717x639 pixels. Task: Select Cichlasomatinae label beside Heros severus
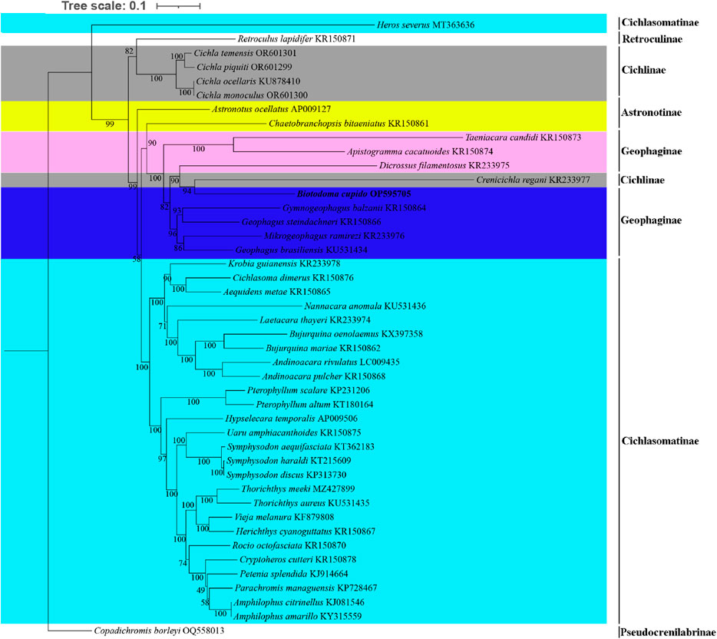(660, 22)
